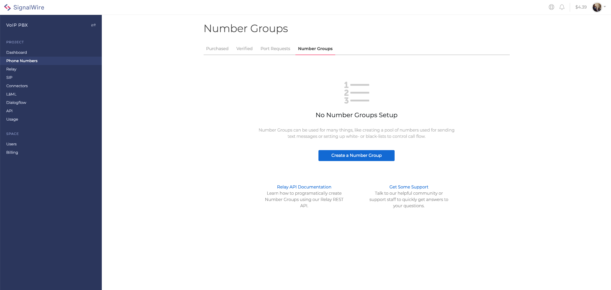Open Dashboard in sidebar
This screenshot has width=611, height=290.
[16, 52]
